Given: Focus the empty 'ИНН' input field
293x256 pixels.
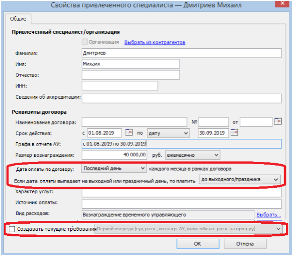Looking at the screenshot, I should [119, 86].
